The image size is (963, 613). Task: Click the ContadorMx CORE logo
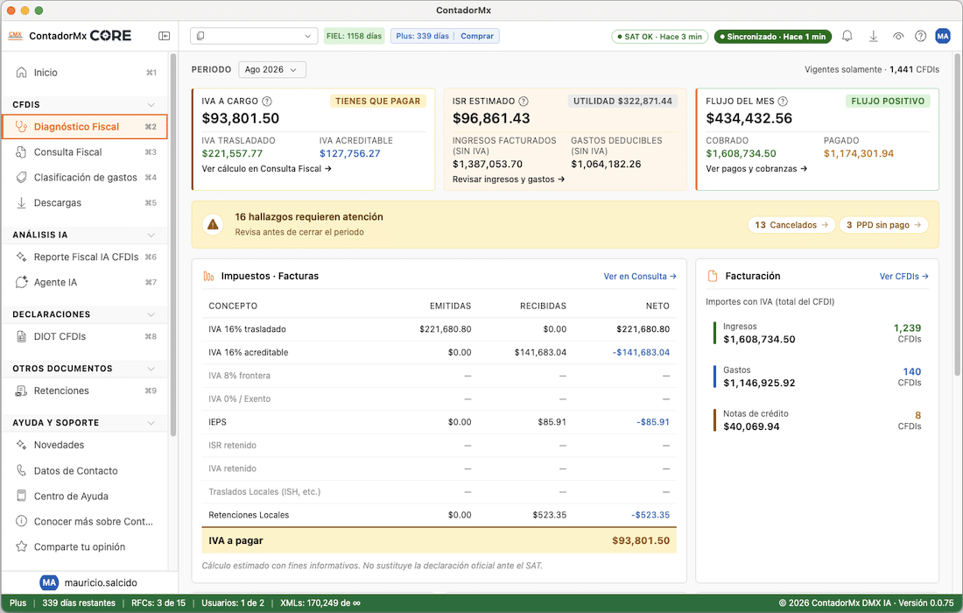69,36
